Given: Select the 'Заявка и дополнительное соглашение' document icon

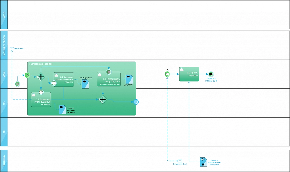Looking at the screenshot, I should pyautogui.click(x=203, y=162).
